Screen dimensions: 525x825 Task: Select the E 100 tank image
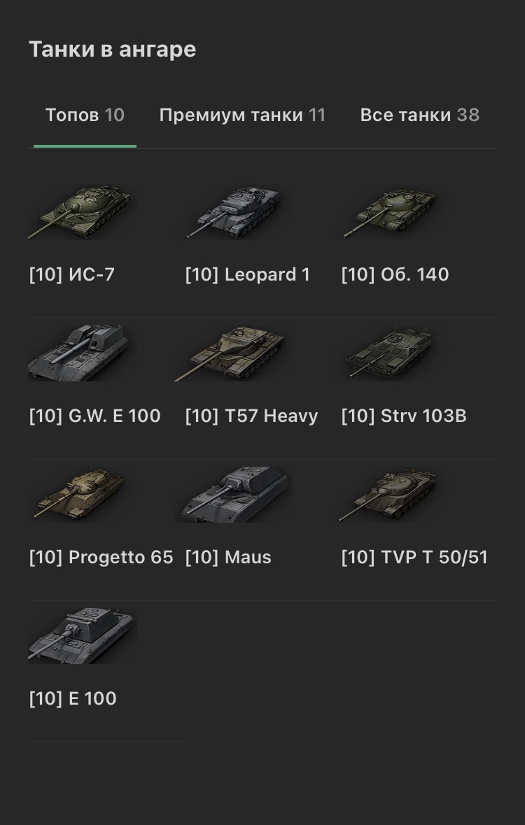[82, 635]
